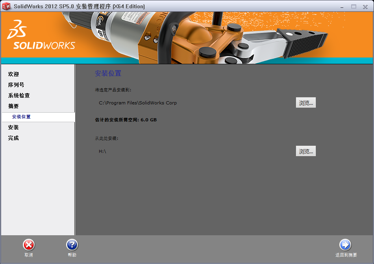Select the Install Location (安装位置) sub-step
The width and height of the screenshot is (374, 264).
pos(38,117)
